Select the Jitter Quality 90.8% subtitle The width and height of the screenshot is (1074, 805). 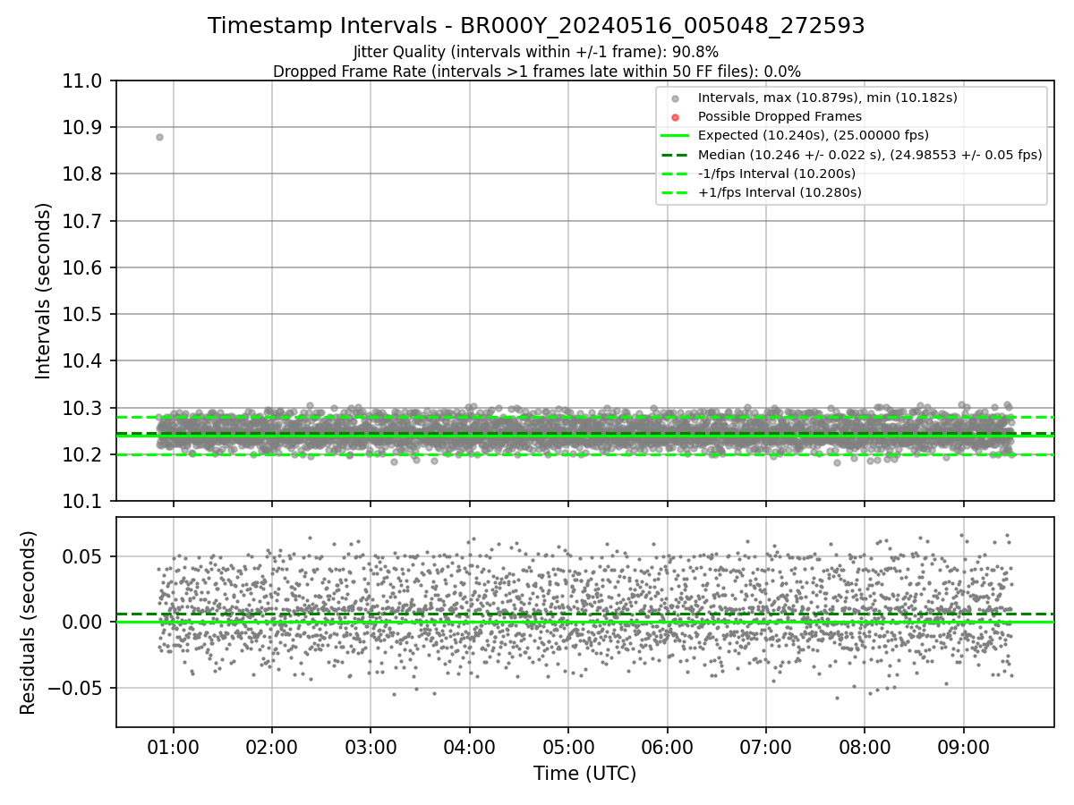coord(536,52)
